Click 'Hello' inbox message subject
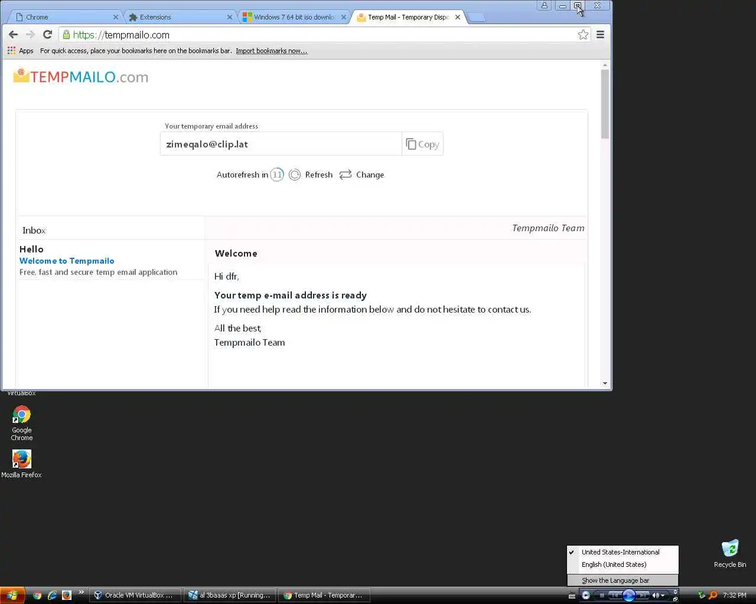The image size is (756, 604). coord(31,249)
